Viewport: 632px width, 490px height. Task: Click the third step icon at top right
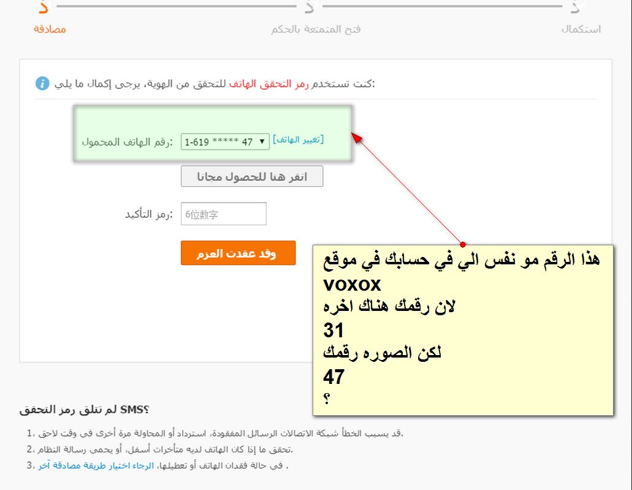576,7
